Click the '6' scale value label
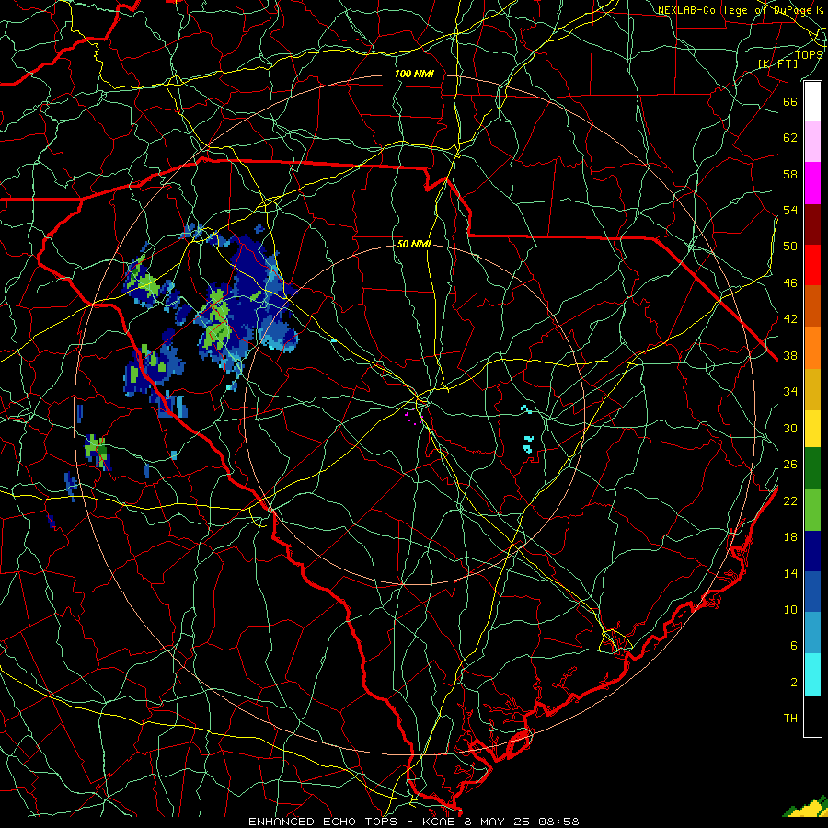Viewport: 828px width, 828px height. click(794, 645)
